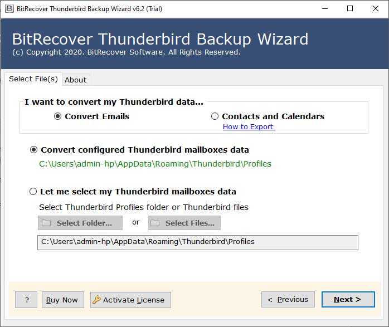Open the Select File(s) tab
Viewport: 389px width, 327px height.
[x=33, y=79]
